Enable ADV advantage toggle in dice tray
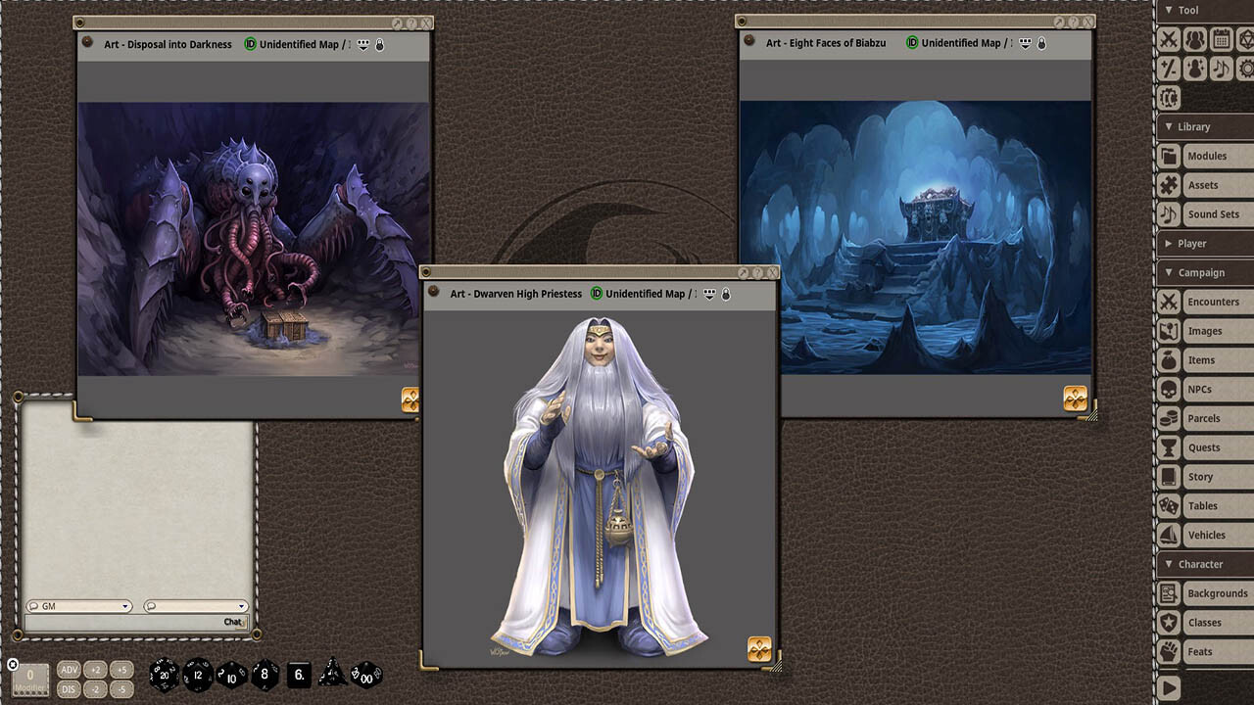This screenshot has height=705, width=1254. pos(68,670)
